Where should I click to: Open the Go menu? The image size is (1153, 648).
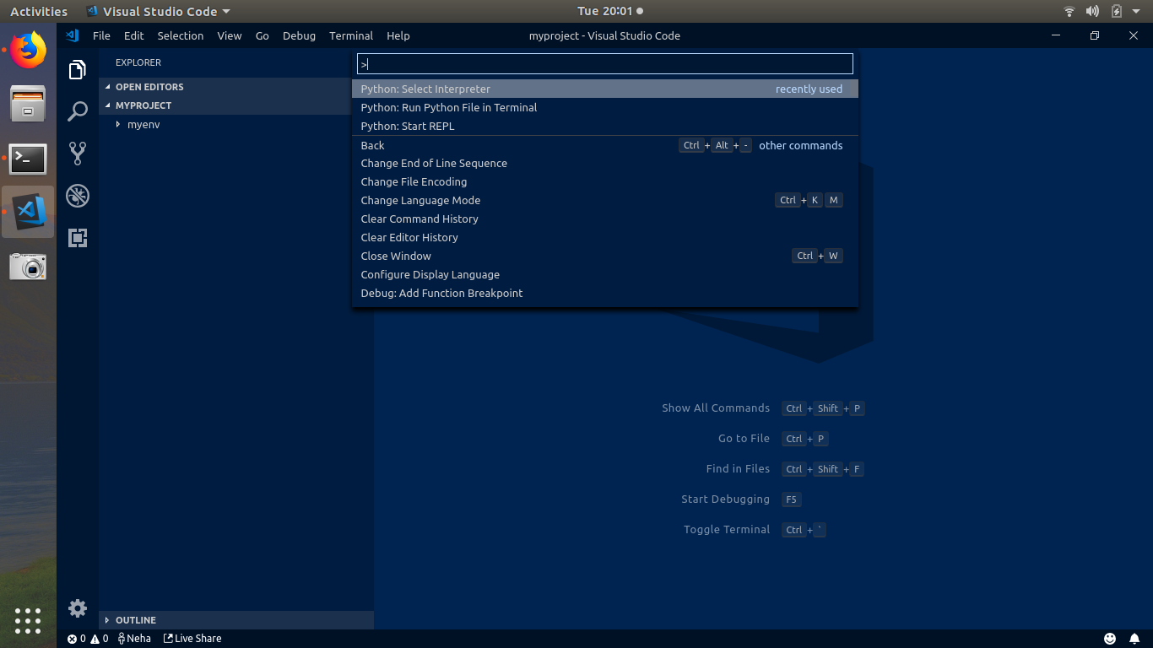(x=262, y=35)
